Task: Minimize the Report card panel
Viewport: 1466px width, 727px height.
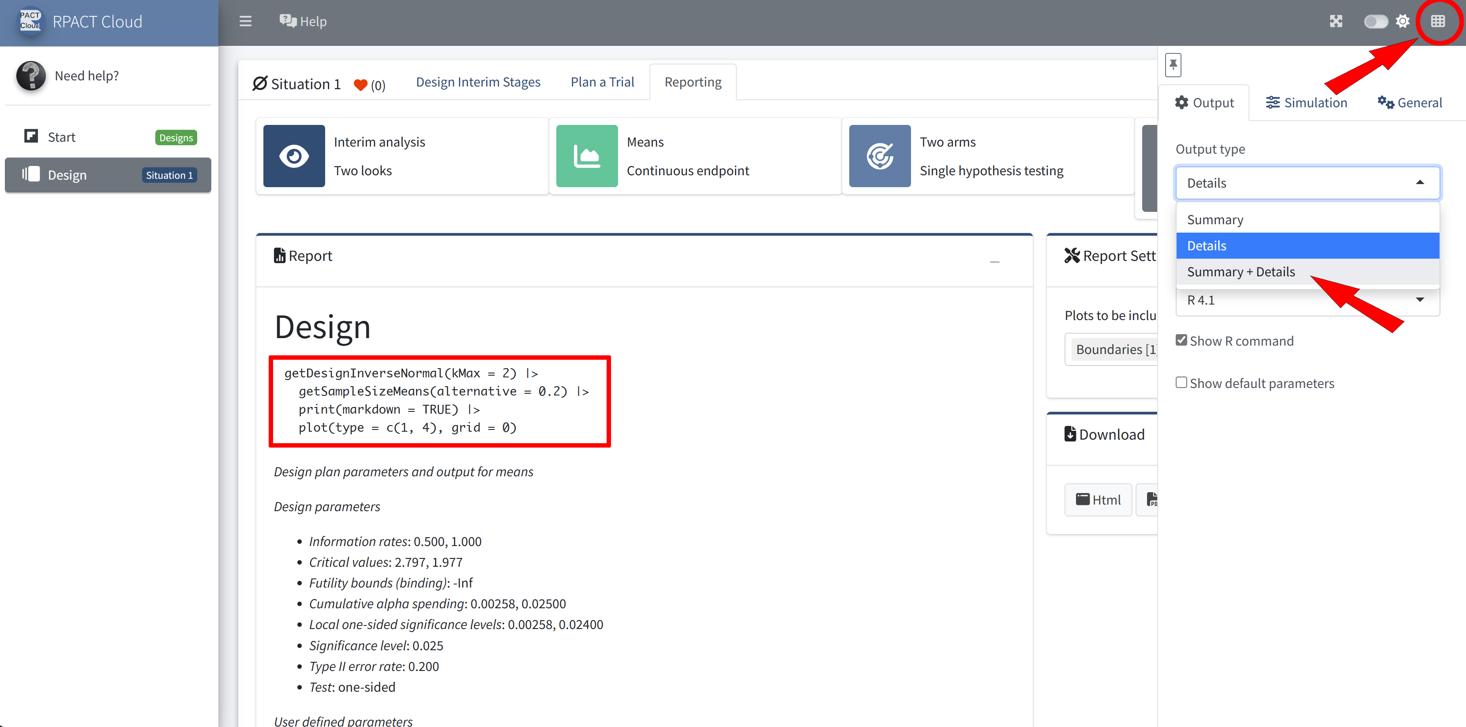Action: point(994,262)
